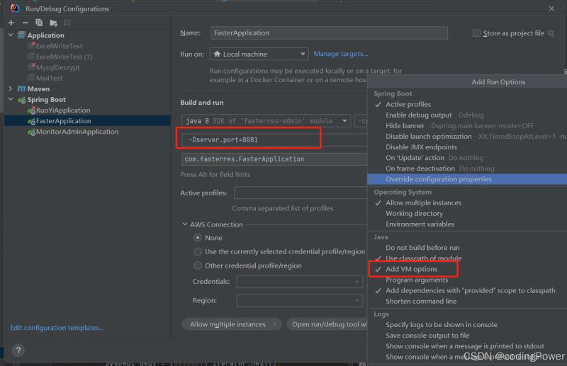
Task: Expand the Maven tree node
Action: coord(11,88)
